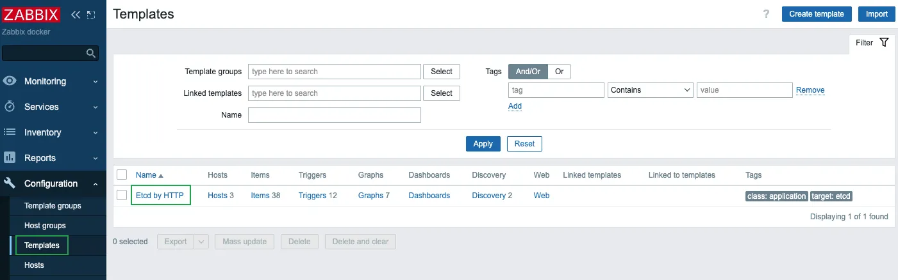The height and width of the screenshot is (280, 898).
Task: Check the Etcd by HTTP row checkbox
Action: point(122,196)
